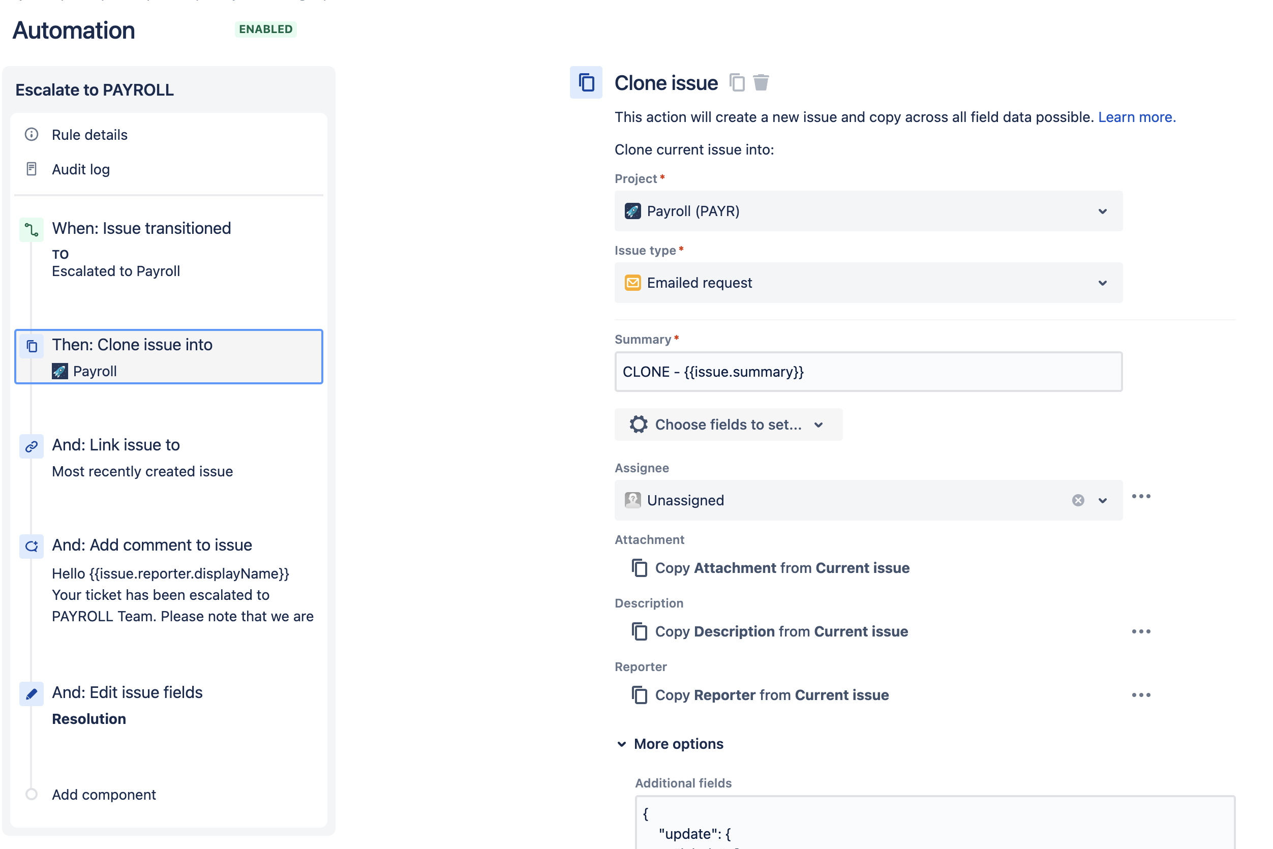
Task: Click the Issue transitioned trigger icon
Action: tap(32, 230)
